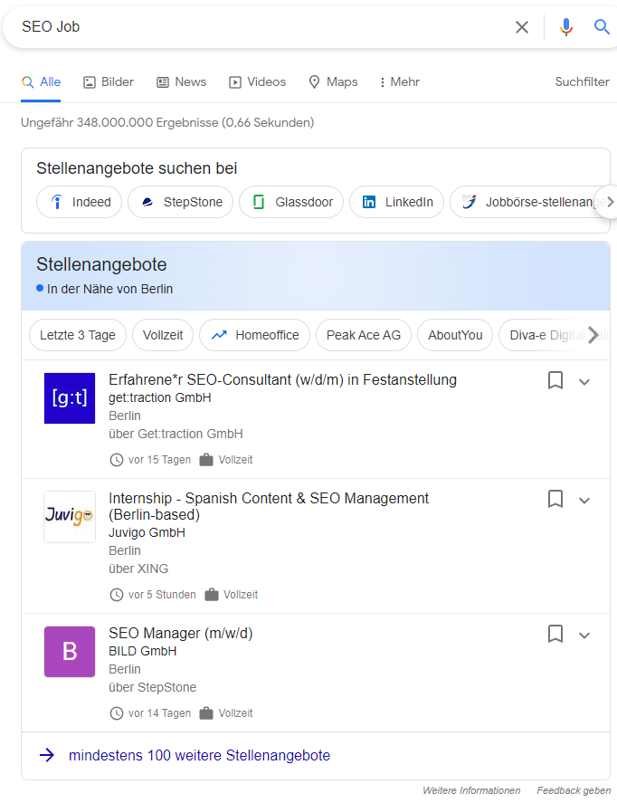Open the Erfahrene*r SEO-Consultant job title

[282, 380]
